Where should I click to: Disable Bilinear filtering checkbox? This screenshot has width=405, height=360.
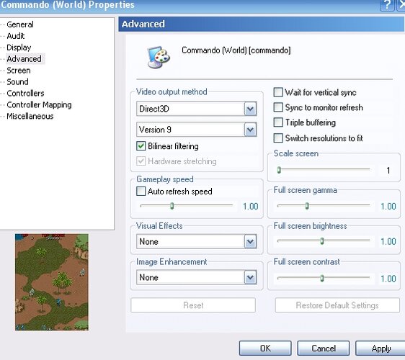141,146
